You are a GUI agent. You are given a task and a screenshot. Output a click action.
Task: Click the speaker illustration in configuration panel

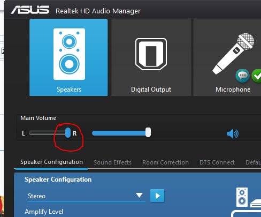pyautogui.click(x=242, y=197)
